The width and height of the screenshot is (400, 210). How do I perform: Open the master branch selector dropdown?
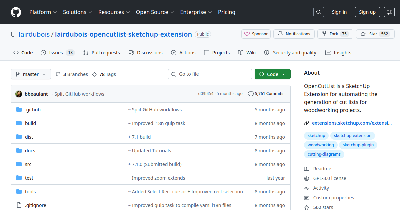point(31,74)
